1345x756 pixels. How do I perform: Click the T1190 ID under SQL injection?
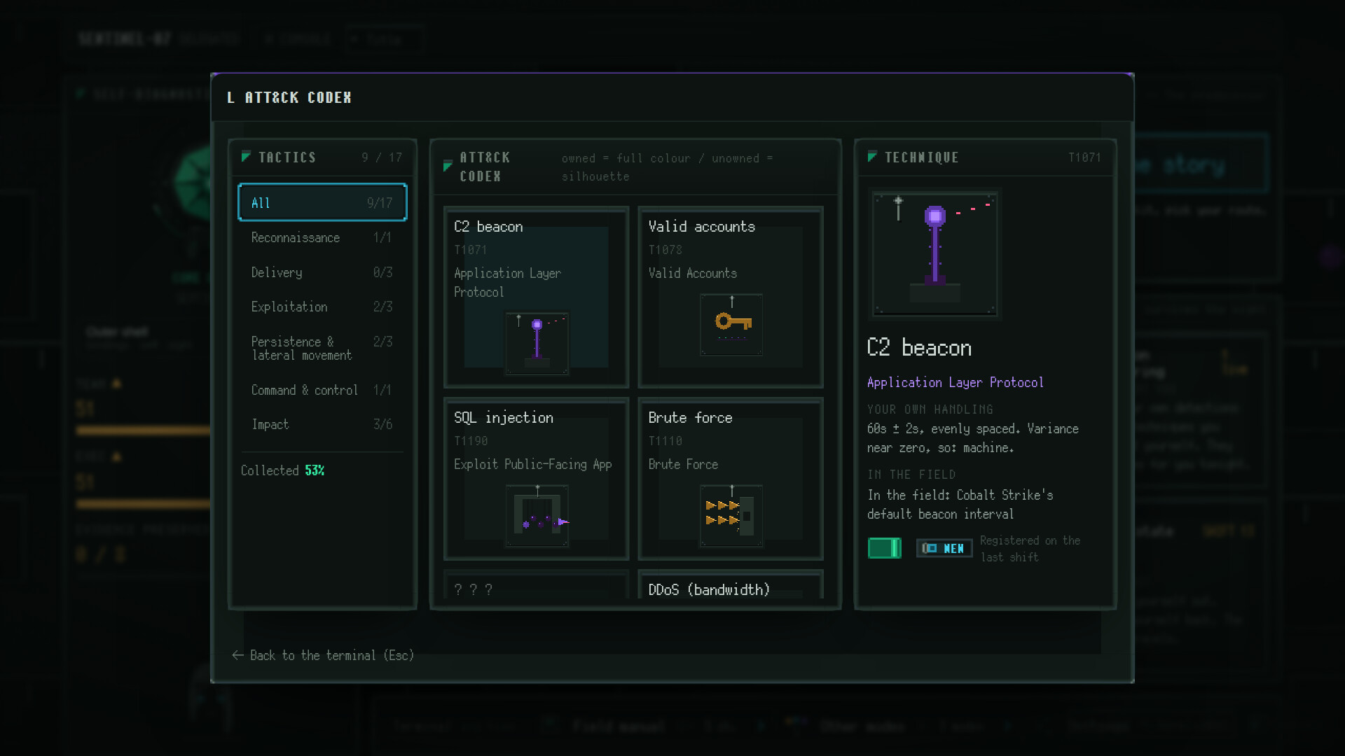click(x=471, y=441)
